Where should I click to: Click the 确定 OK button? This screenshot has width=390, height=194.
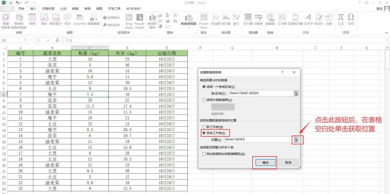coord(265,163)
